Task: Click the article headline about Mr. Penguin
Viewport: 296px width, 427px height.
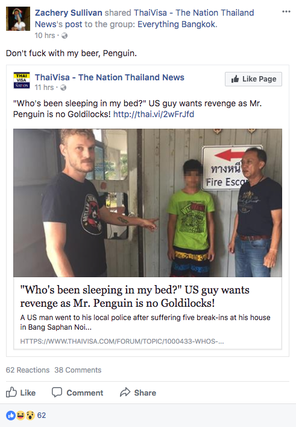Action: click(134, 297)
